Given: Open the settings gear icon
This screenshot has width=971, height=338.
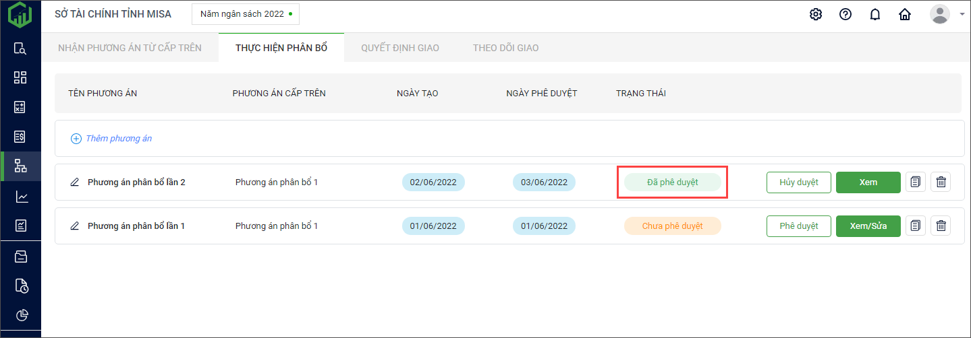Looking at the screenshot, I should (x=815, y=14).
